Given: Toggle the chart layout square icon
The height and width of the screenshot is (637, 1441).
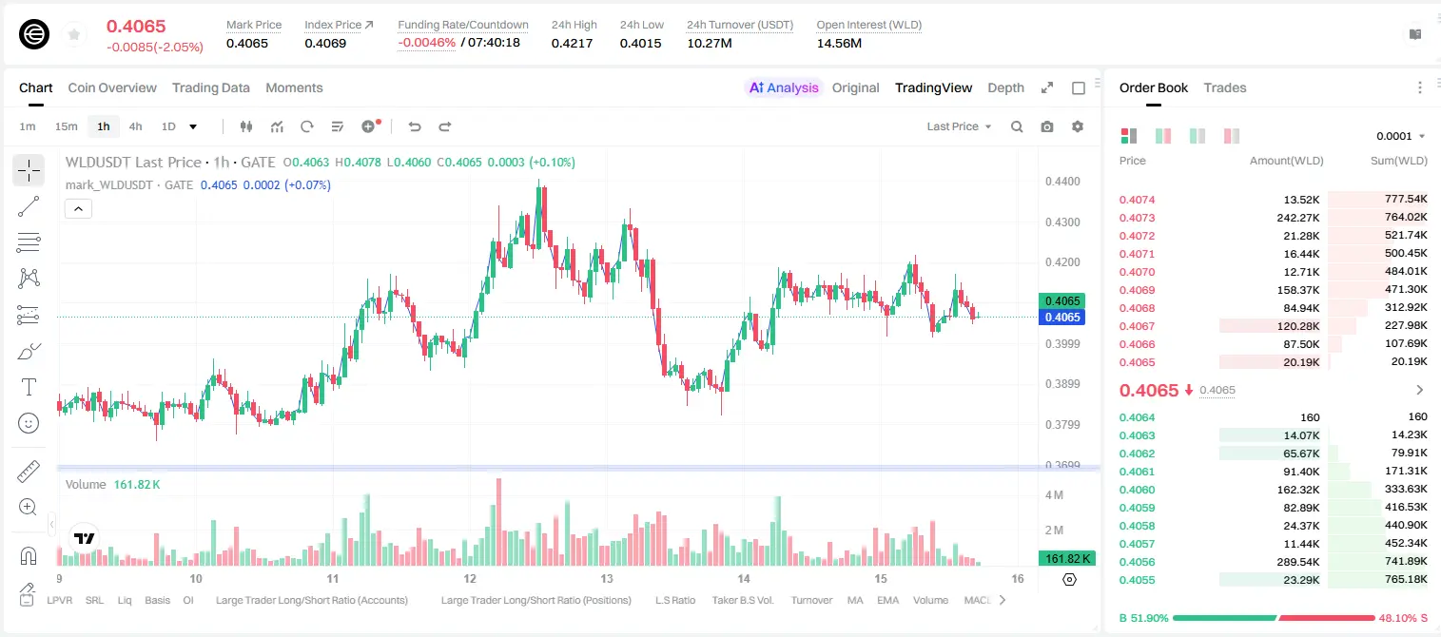Looking at the screenshot, I should (x=1079, y=87).
